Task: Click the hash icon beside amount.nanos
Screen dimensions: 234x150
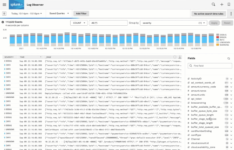Action: tap(189, 91)
